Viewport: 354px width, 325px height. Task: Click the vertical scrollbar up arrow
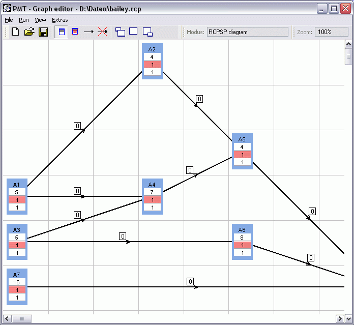click(x=348, y=44)
